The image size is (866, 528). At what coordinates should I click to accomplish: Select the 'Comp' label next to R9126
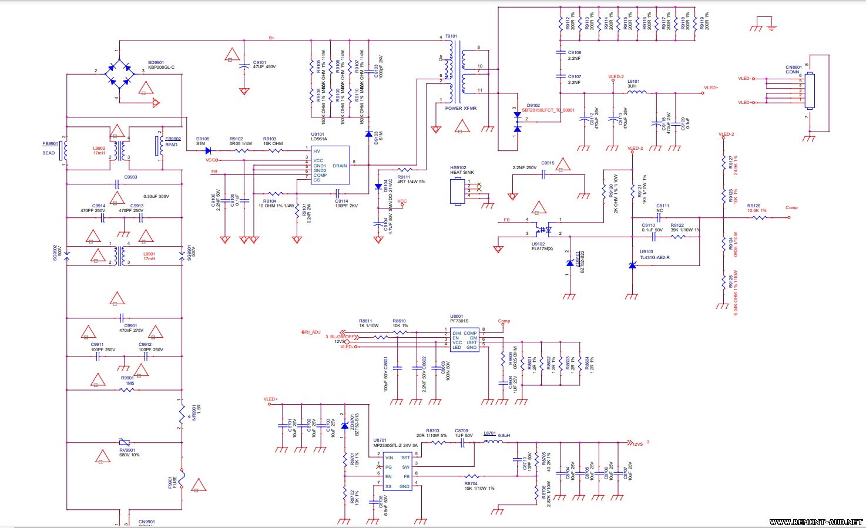791,207
